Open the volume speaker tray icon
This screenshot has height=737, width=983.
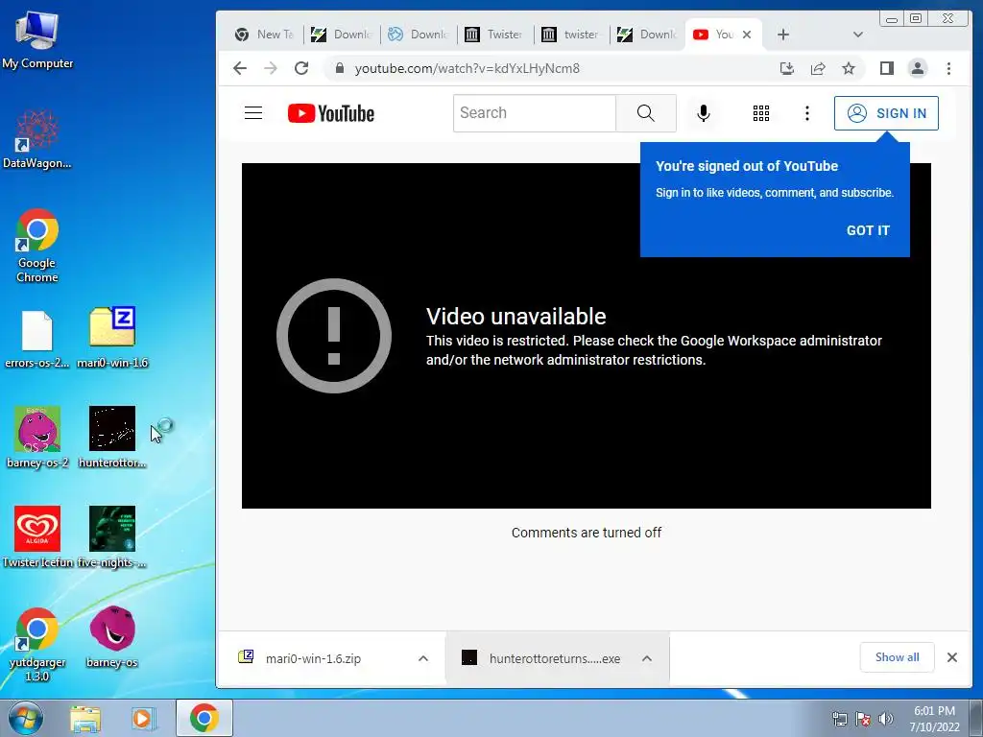pos(886,719)
